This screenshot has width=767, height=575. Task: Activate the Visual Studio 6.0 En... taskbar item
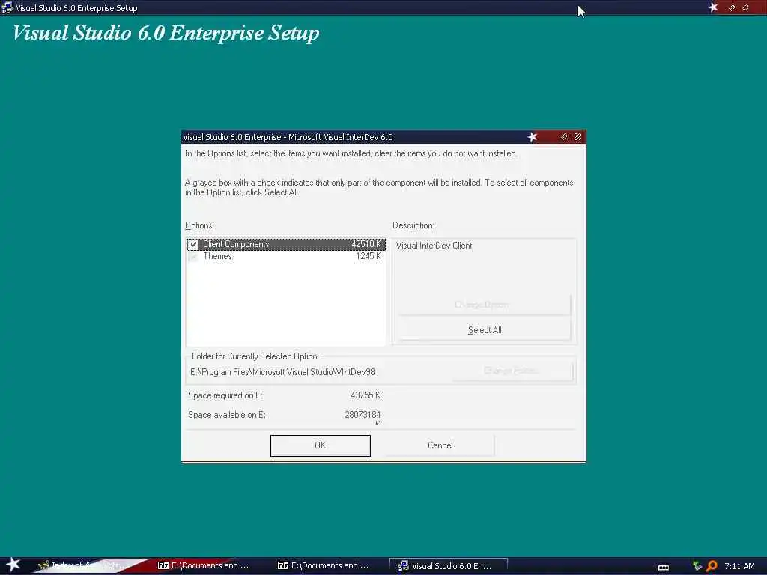[449, 566]
